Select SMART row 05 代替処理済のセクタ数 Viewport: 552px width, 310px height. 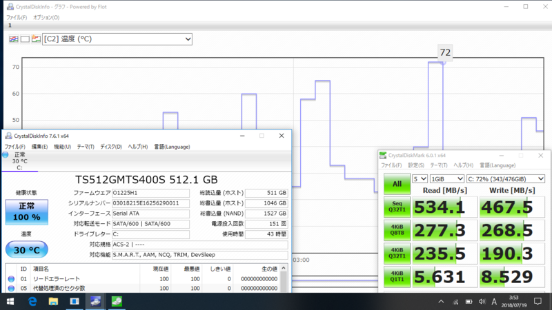pyautogui.click(x=143, y=288)
